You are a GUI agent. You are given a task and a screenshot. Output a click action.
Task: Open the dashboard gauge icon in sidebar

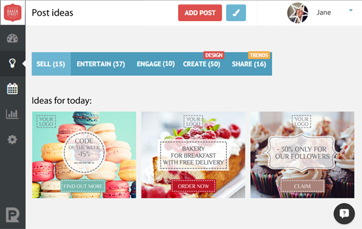12,39
